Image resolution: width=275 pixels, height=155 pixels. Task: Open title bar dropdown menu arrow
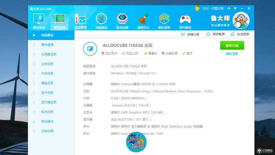235,8
